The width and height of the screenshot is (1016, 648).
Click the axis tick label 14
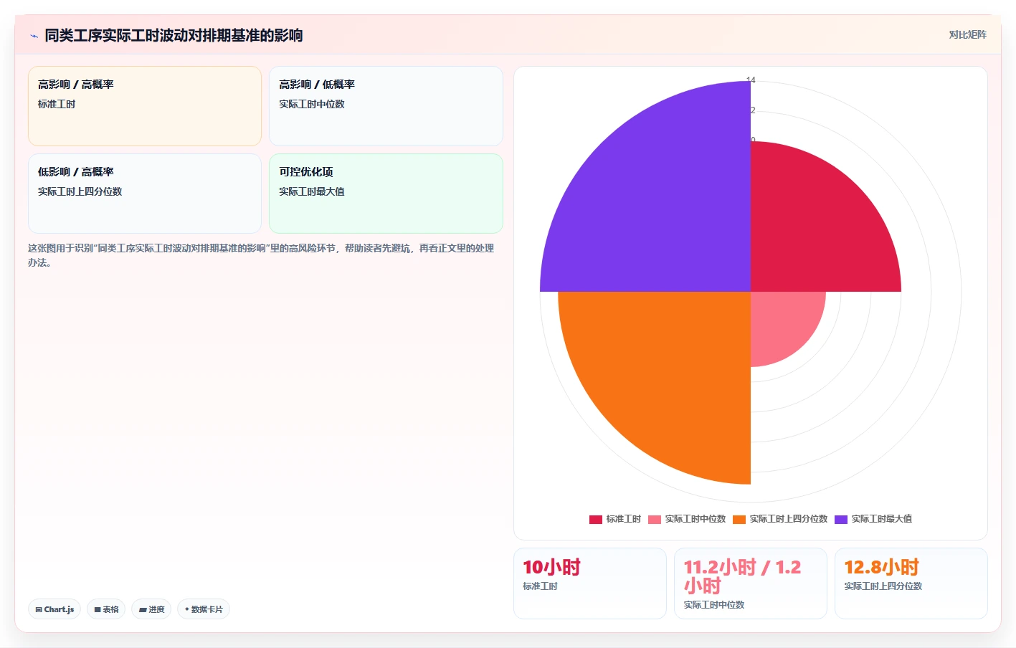751,80
